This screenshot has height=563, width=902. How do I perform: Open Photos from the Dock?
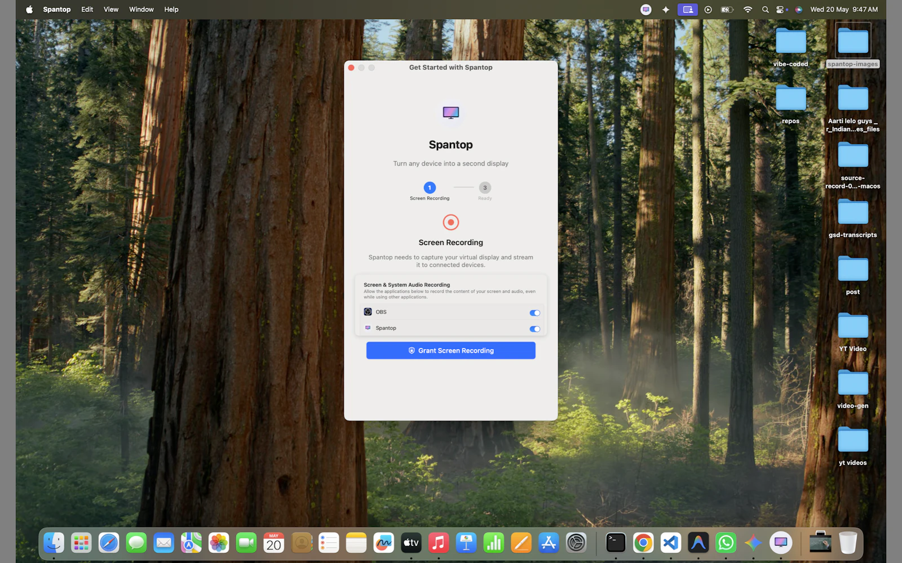(219, 543)
